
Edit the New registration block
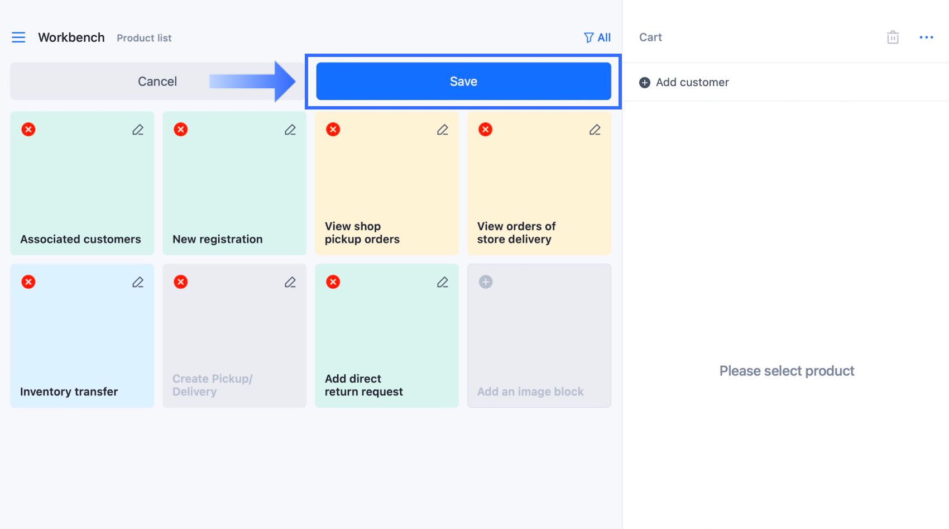pyautogui.click(x=290, y=130)
